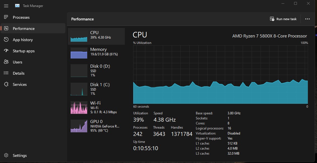Image resolution: width=317 pixels, height=163 pixels.
Task: Click AMD Ryzen 7 5800X processor name
Action: pos(270,36)
